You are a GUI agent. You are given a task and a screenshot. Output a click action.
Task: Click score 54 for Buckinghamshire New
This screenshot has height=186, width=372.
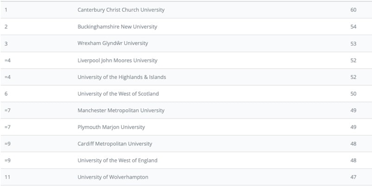click(353, 27)
